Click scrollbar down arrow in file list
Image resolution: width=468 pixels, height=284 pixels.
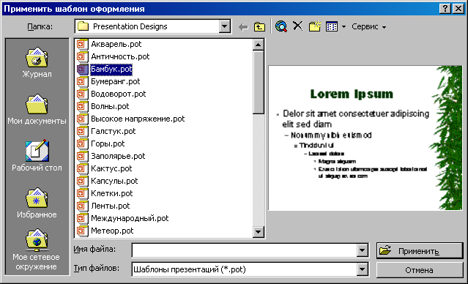[259, 231]
